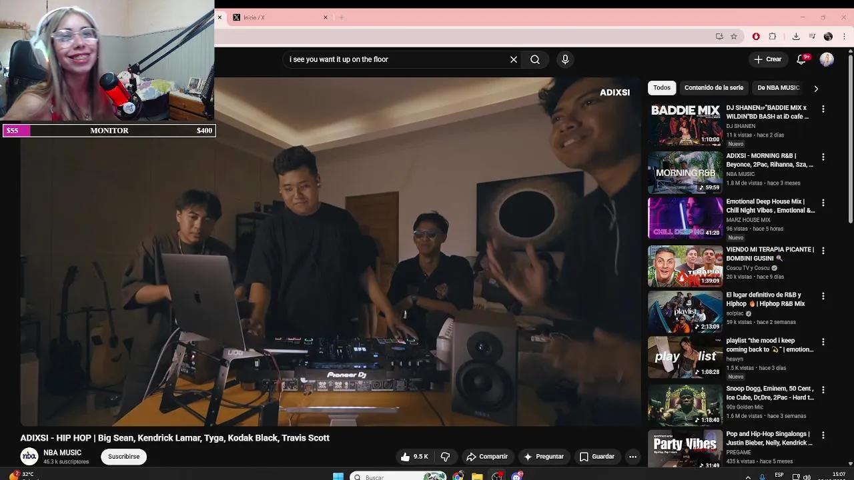Open OBS Studio taskbar icon
The width and height of the screenshot is (854, 480).
point(497,476)
